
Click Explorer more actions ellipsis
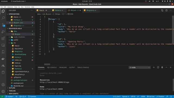(x=32, y=10)
